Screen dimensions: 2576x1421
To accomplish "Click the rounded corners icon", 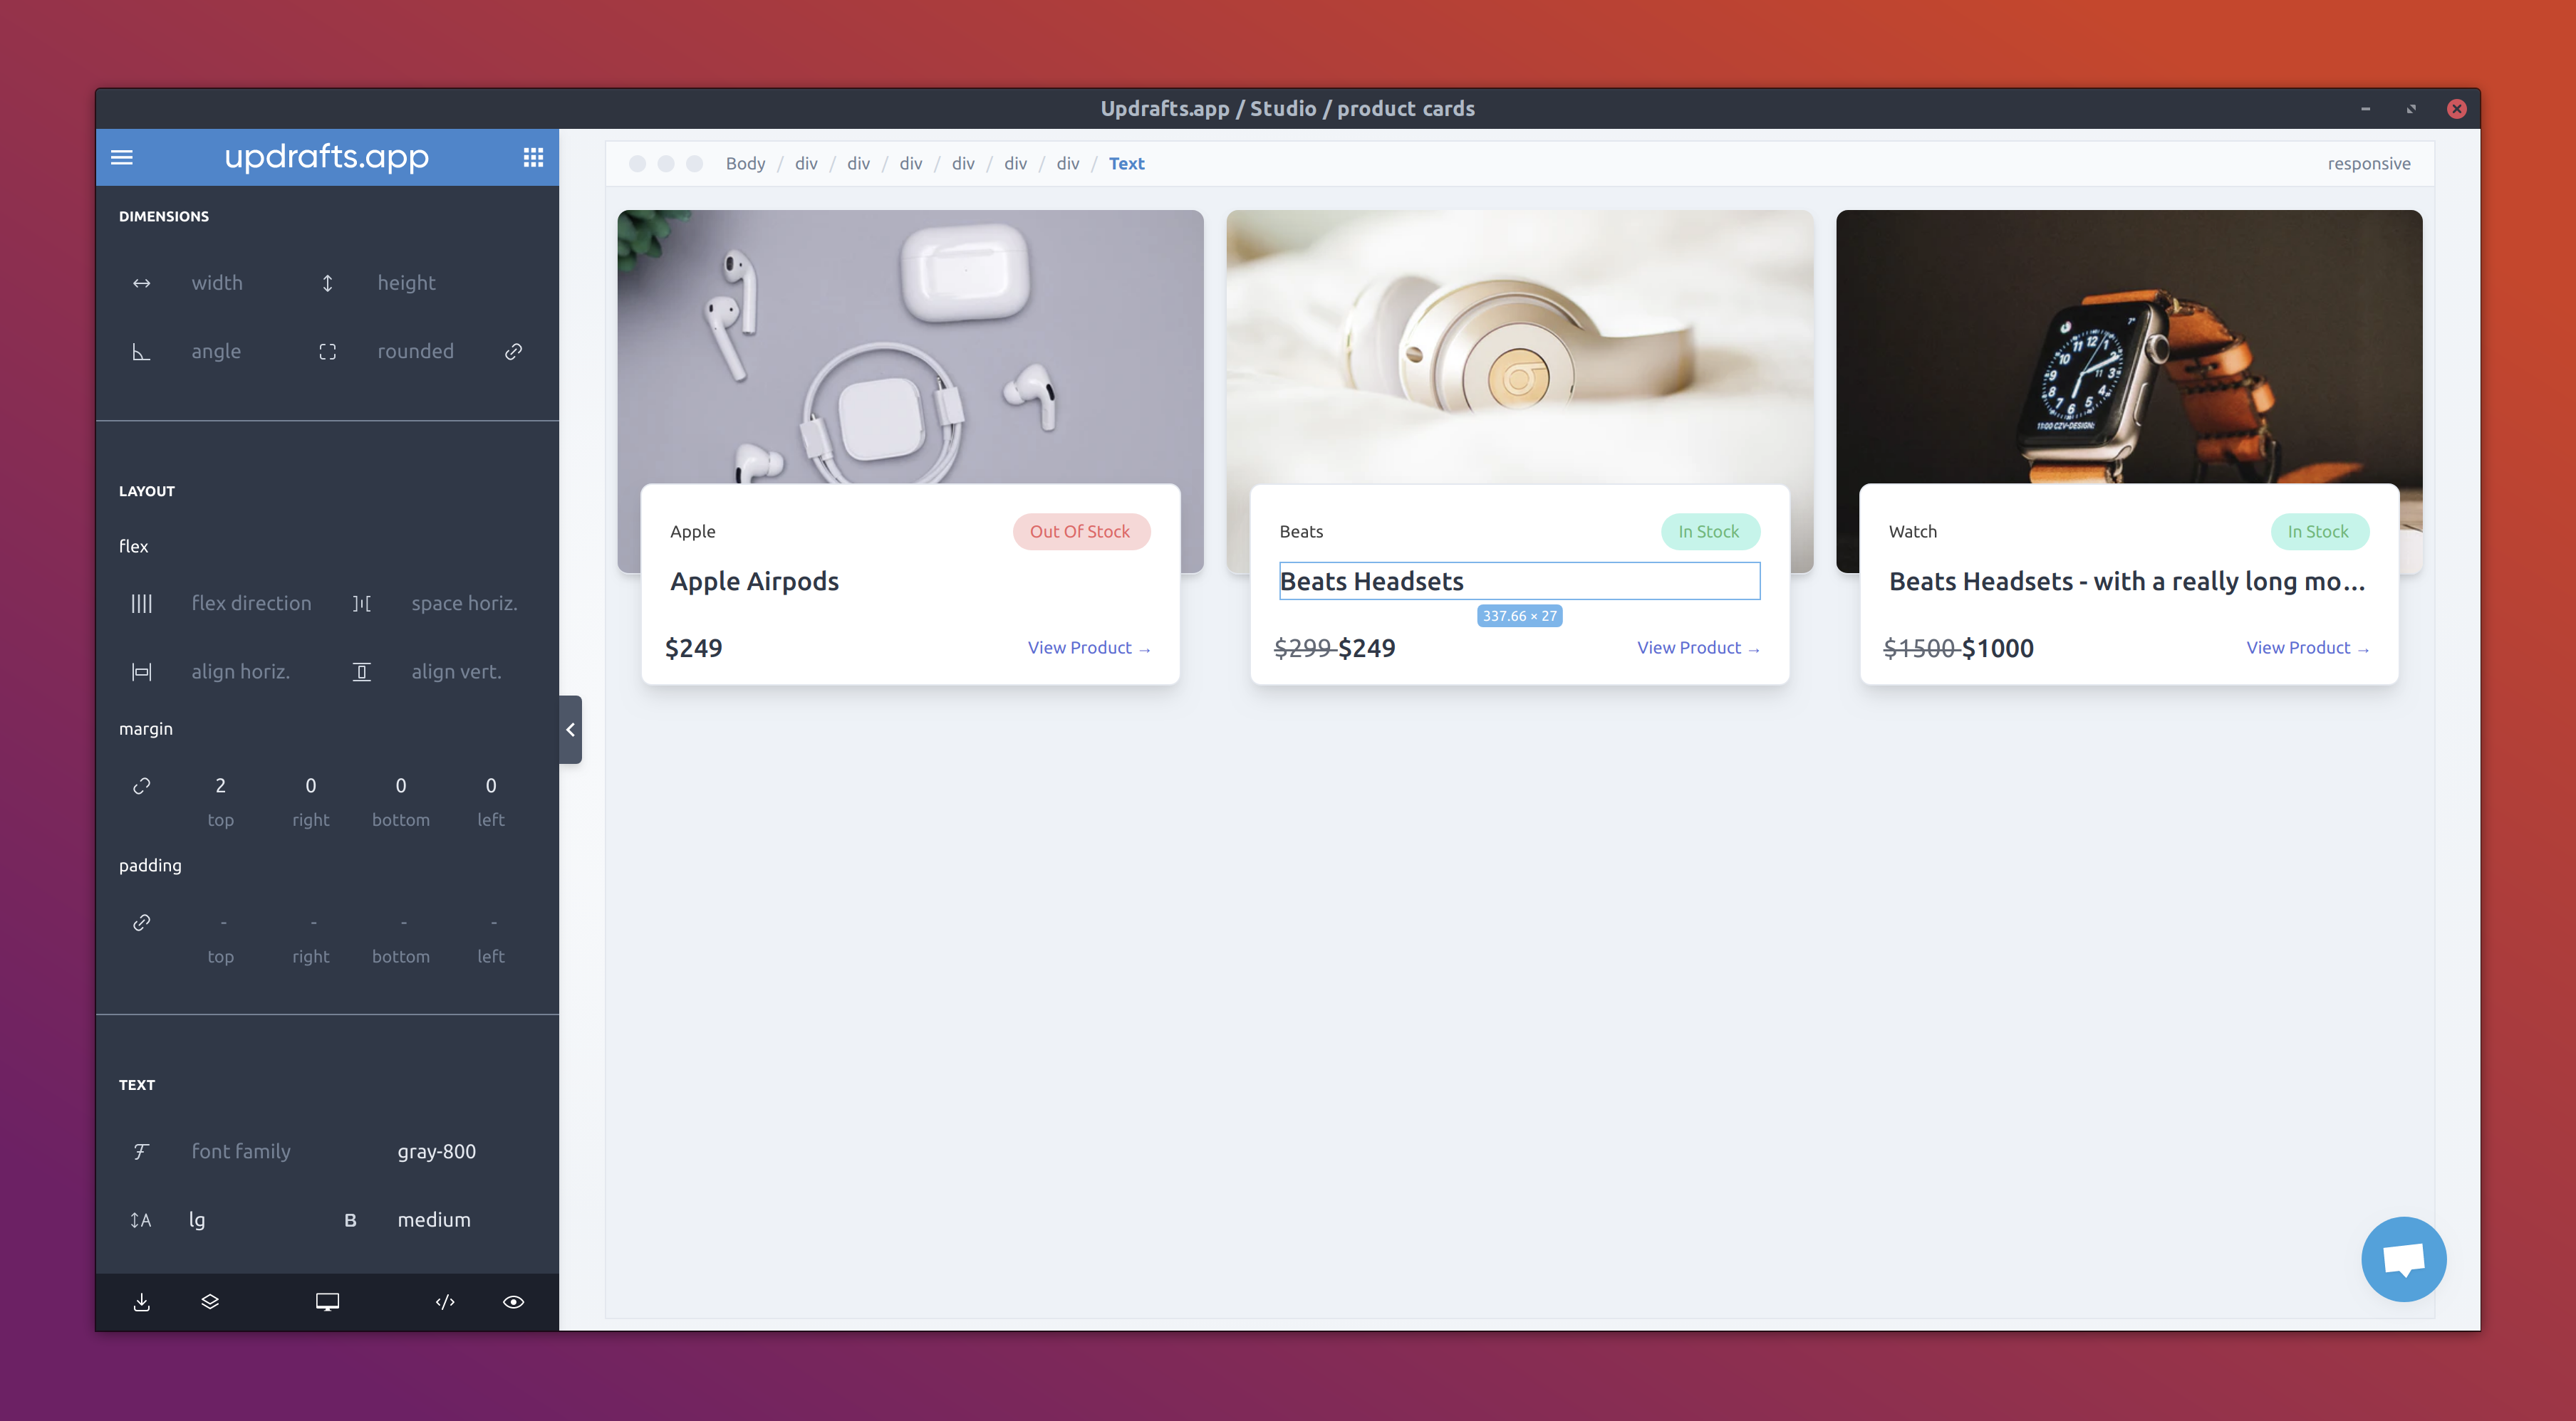I will tap(327, 352).
